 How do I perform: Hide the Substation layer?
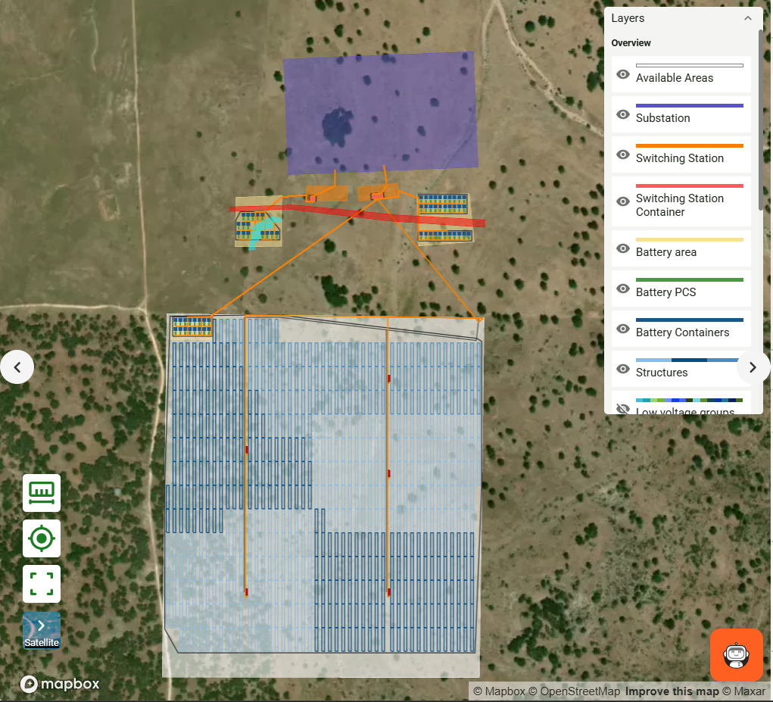(623, 114)
